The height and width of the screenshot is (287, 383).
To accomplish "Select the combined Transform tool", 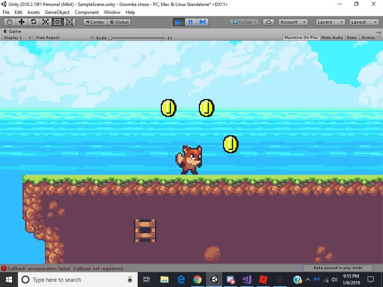I will 69,22.
